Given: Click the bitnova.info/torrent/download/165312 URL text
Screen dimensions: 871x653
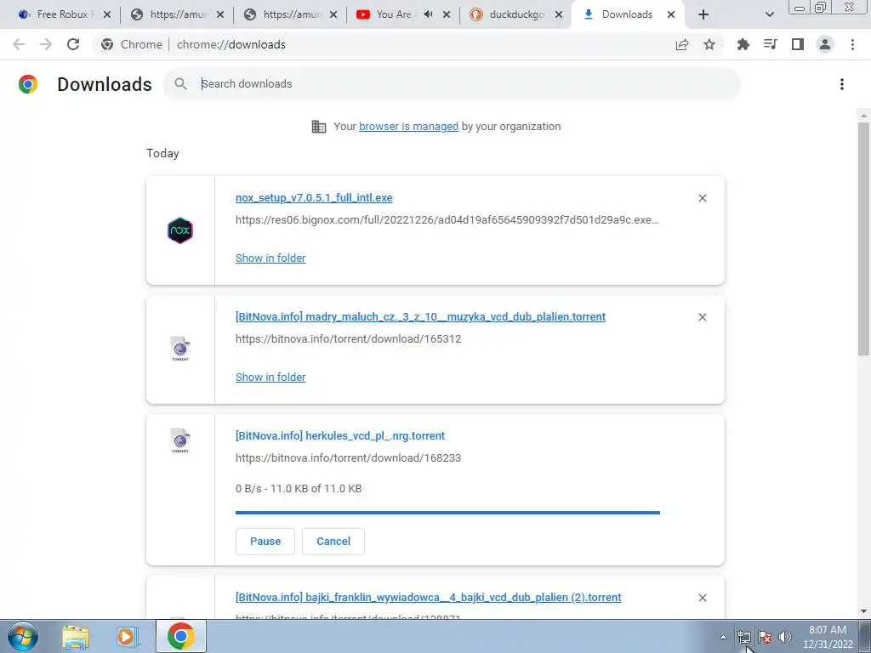Looking at the screenshot, I should 348,338.
